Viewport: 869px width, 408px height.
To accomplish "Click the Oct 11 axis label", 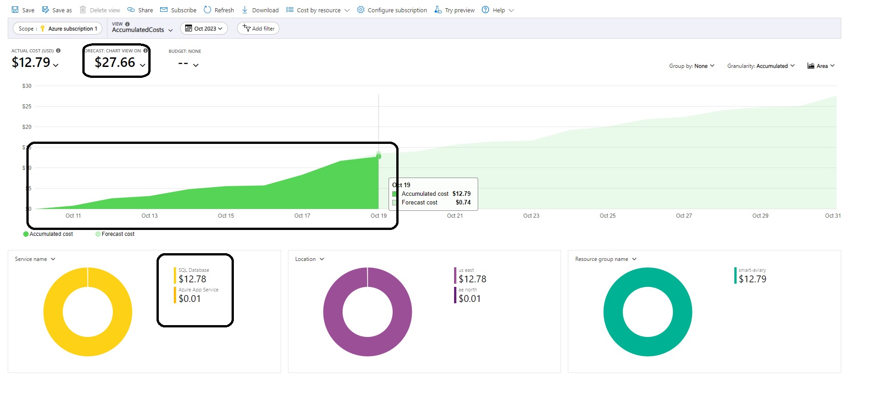I will click(x=73, y=216).
